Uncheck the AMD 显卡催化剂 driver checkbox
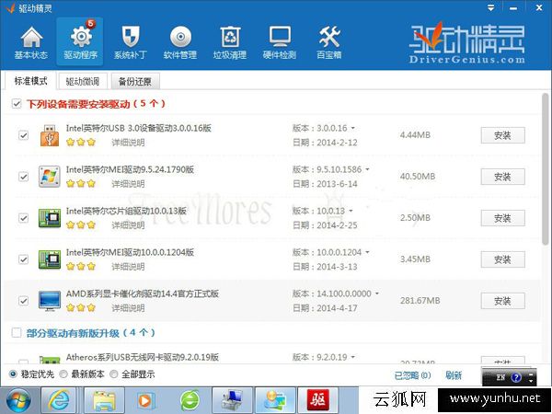The image size is (552, 414). pos(23,301)
